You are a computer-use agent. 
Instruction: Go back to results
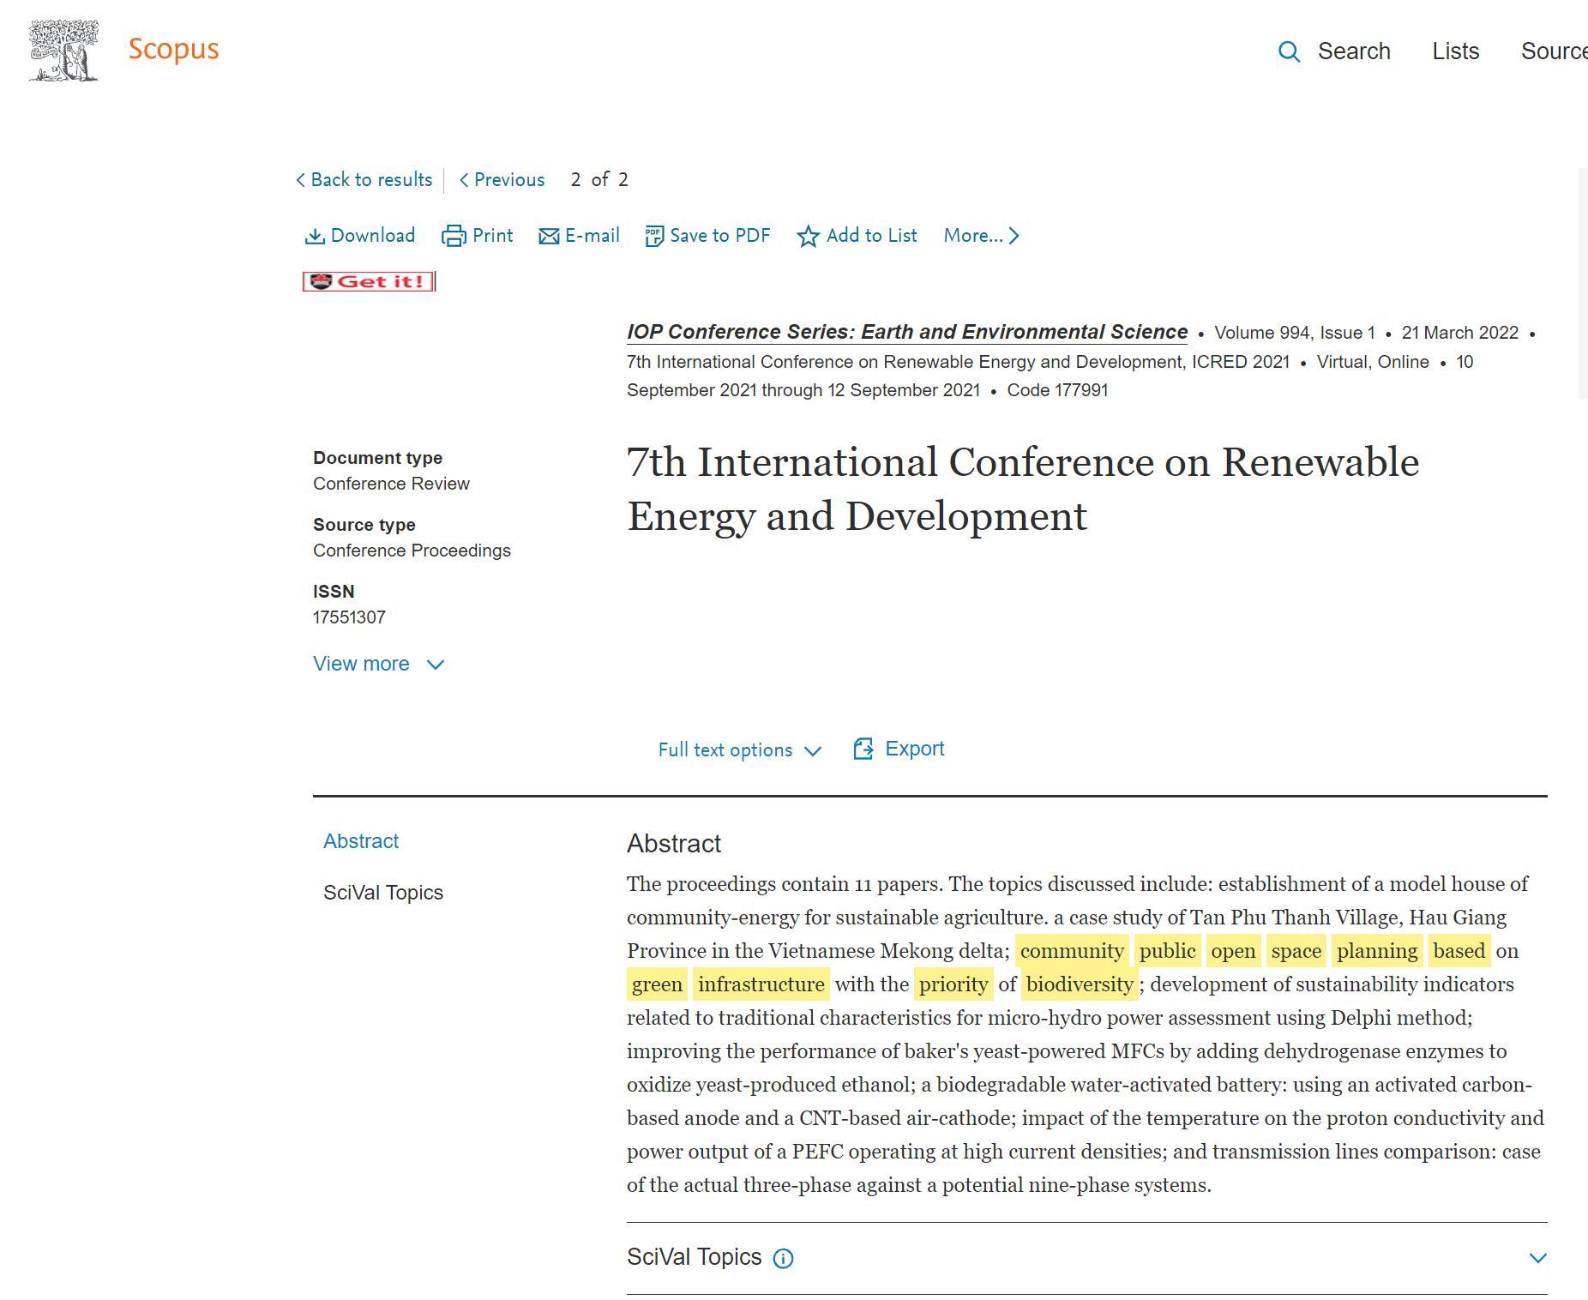tap(364, 179)
